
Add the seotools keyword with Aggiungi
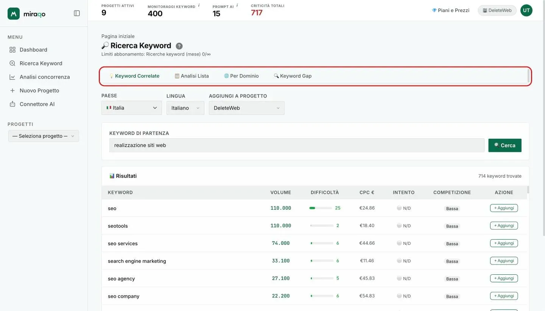[x=504, y=226]
